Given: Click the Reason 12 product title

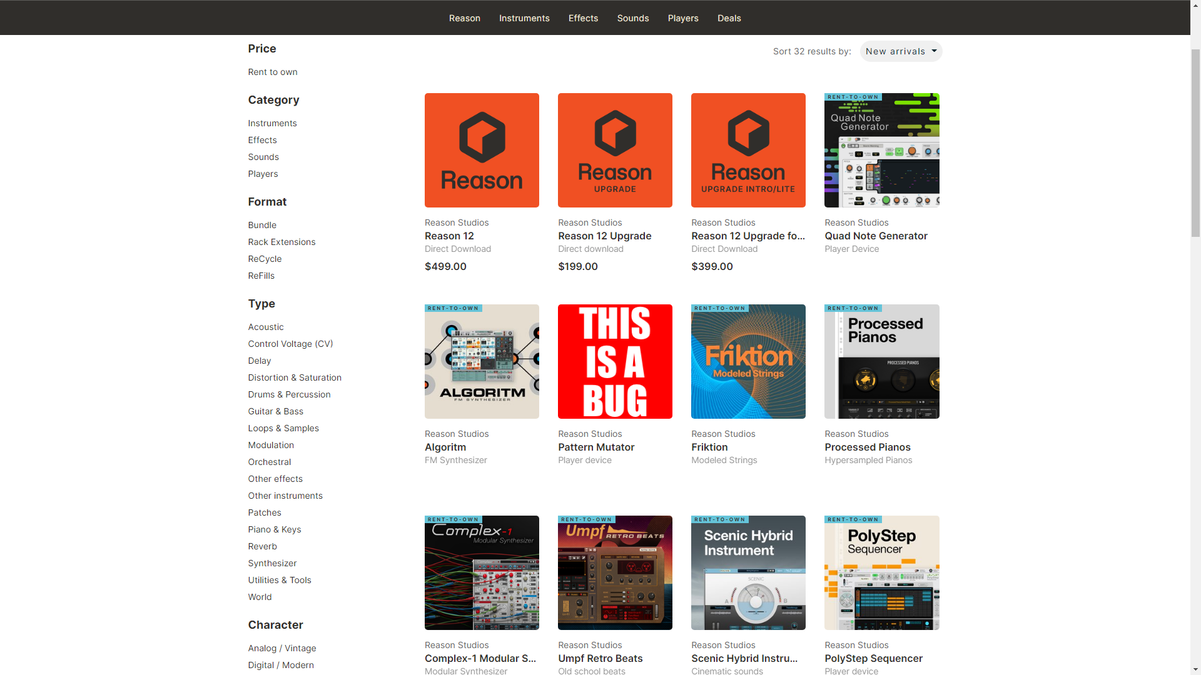Looking at the screenshot, I should click(449, 236).
